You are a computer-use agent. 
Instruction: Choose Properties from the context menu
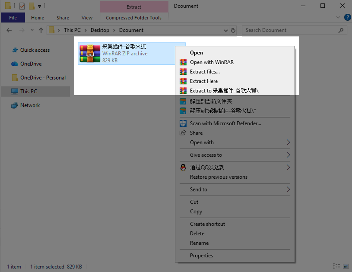201,256
